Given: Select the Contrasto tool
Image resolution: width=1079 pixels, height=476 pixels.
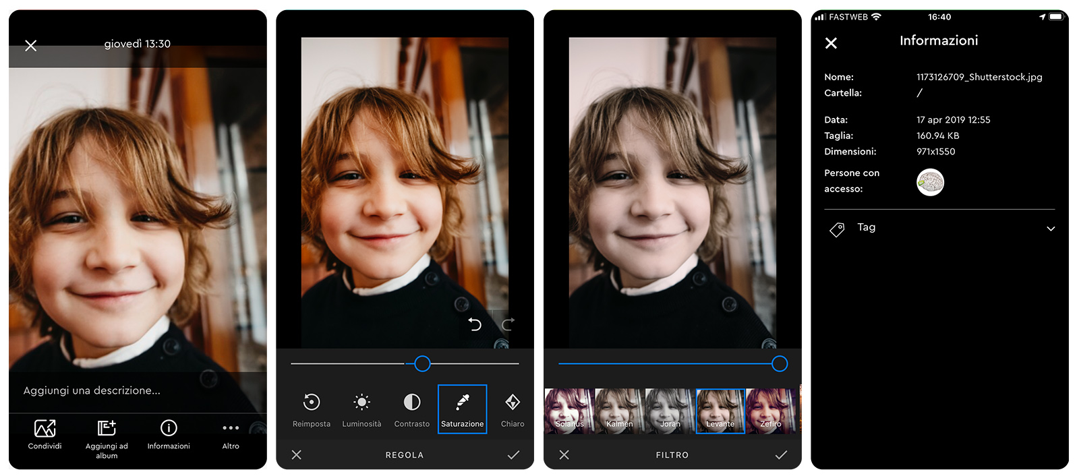Looking at the screenshot, I should click(x=412, y=409).
